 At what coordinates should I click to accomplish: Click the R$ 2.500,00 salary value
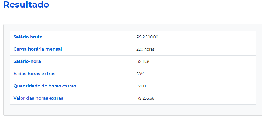147,37
